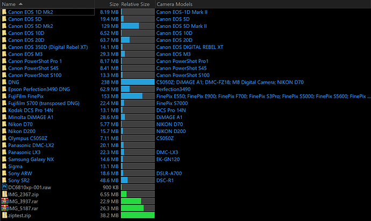Select the Fujifilm S700 (transposed DNG) name
Image resolution: width=371 pixels, height=221 pixels.
click(x=44, y=104)
